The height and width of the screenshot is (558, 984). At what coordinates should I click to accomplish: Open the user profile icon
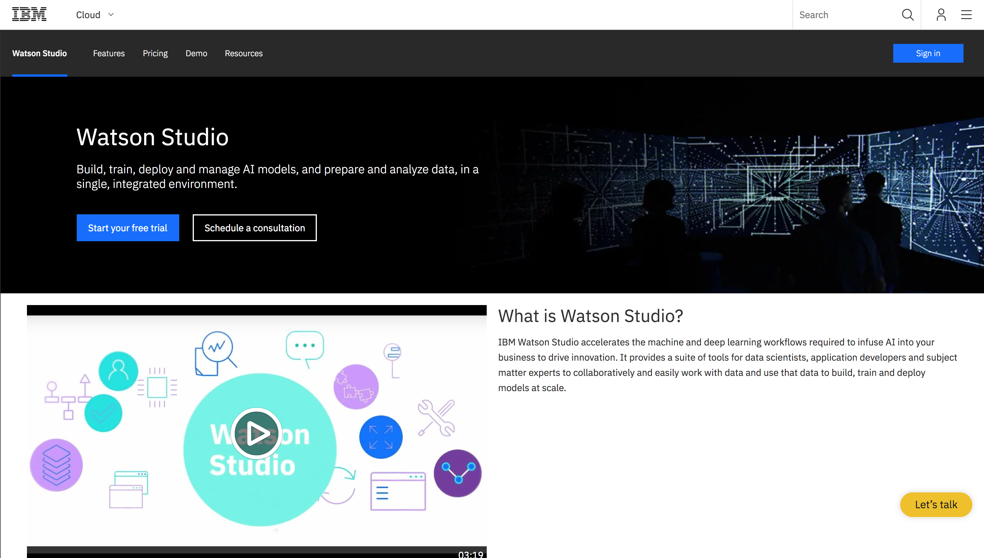(x=941, y=15)
